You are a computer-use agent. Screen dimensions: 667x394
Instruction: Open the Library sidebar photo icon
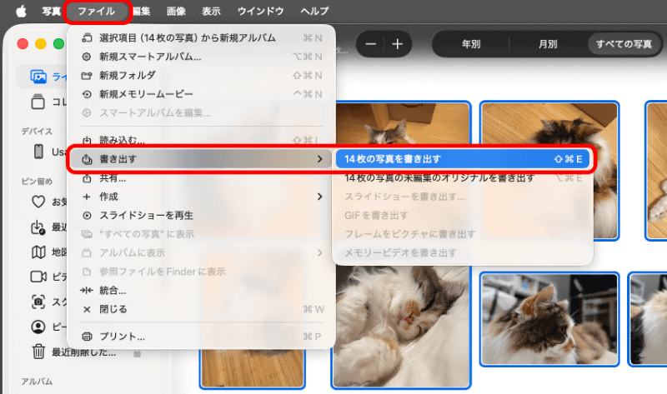pyautogui.click(x=38, y=77)
